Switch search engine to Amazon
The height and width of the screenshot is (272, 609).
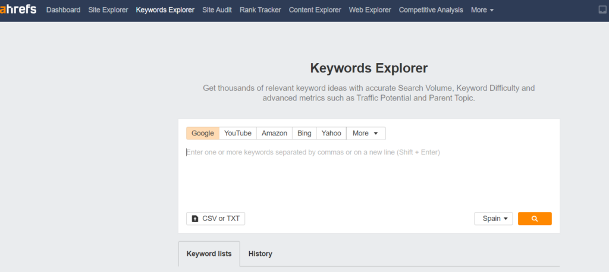click(x=274, y=133)
